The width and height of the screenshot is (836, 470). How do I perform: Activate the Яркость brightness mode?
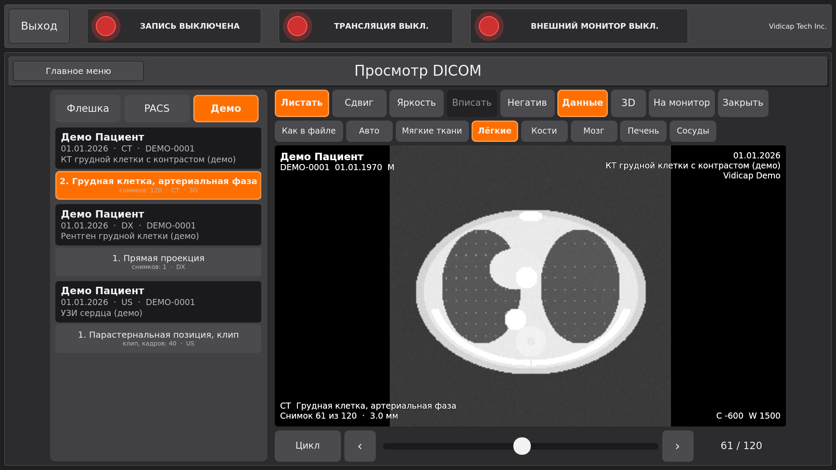tap(416, 103)
